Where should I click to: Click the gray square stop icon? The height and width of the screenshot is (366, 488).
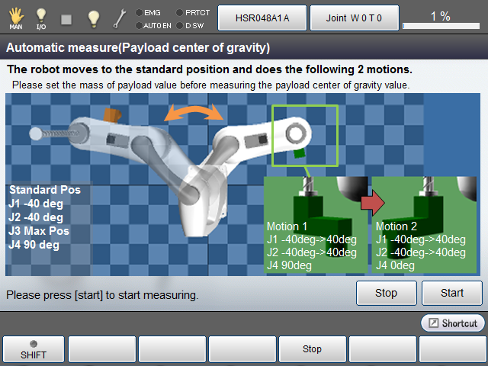point(66,17)
